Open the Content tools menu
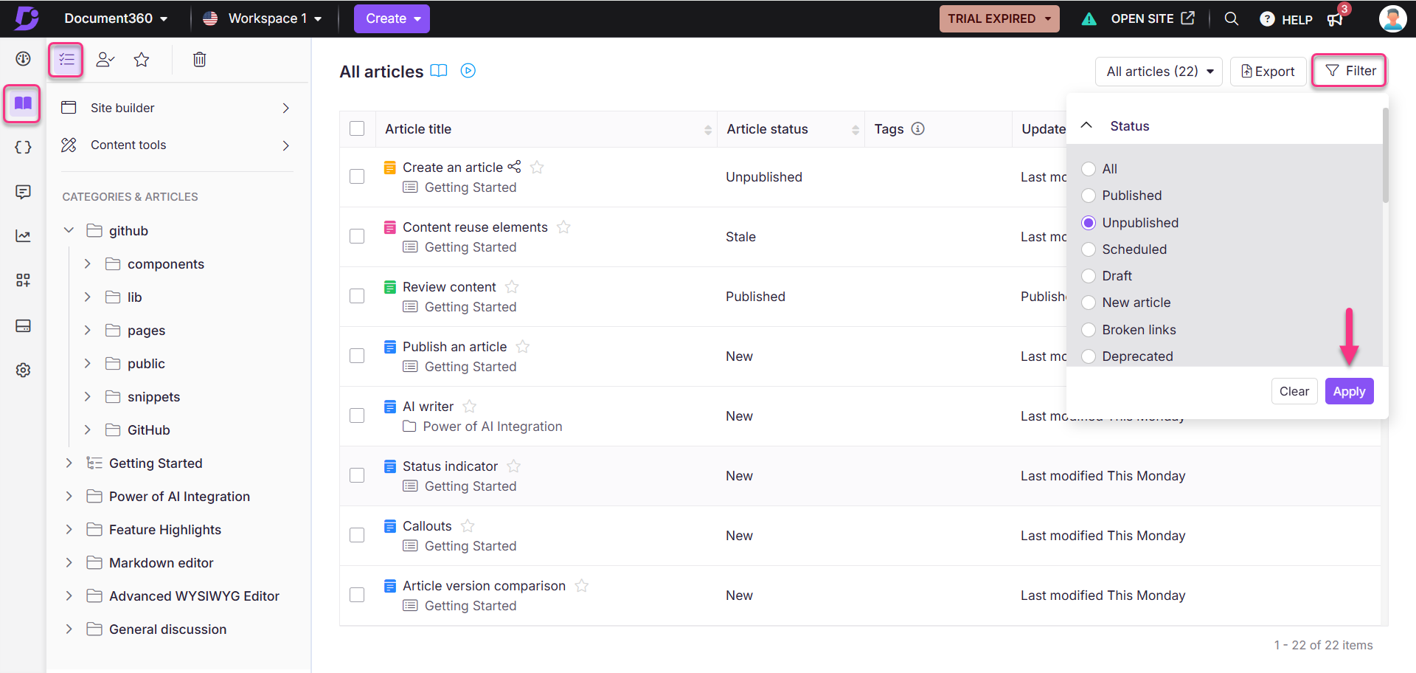The width and height of the screenshot is (1416, 673). click(x=177, y=145)
